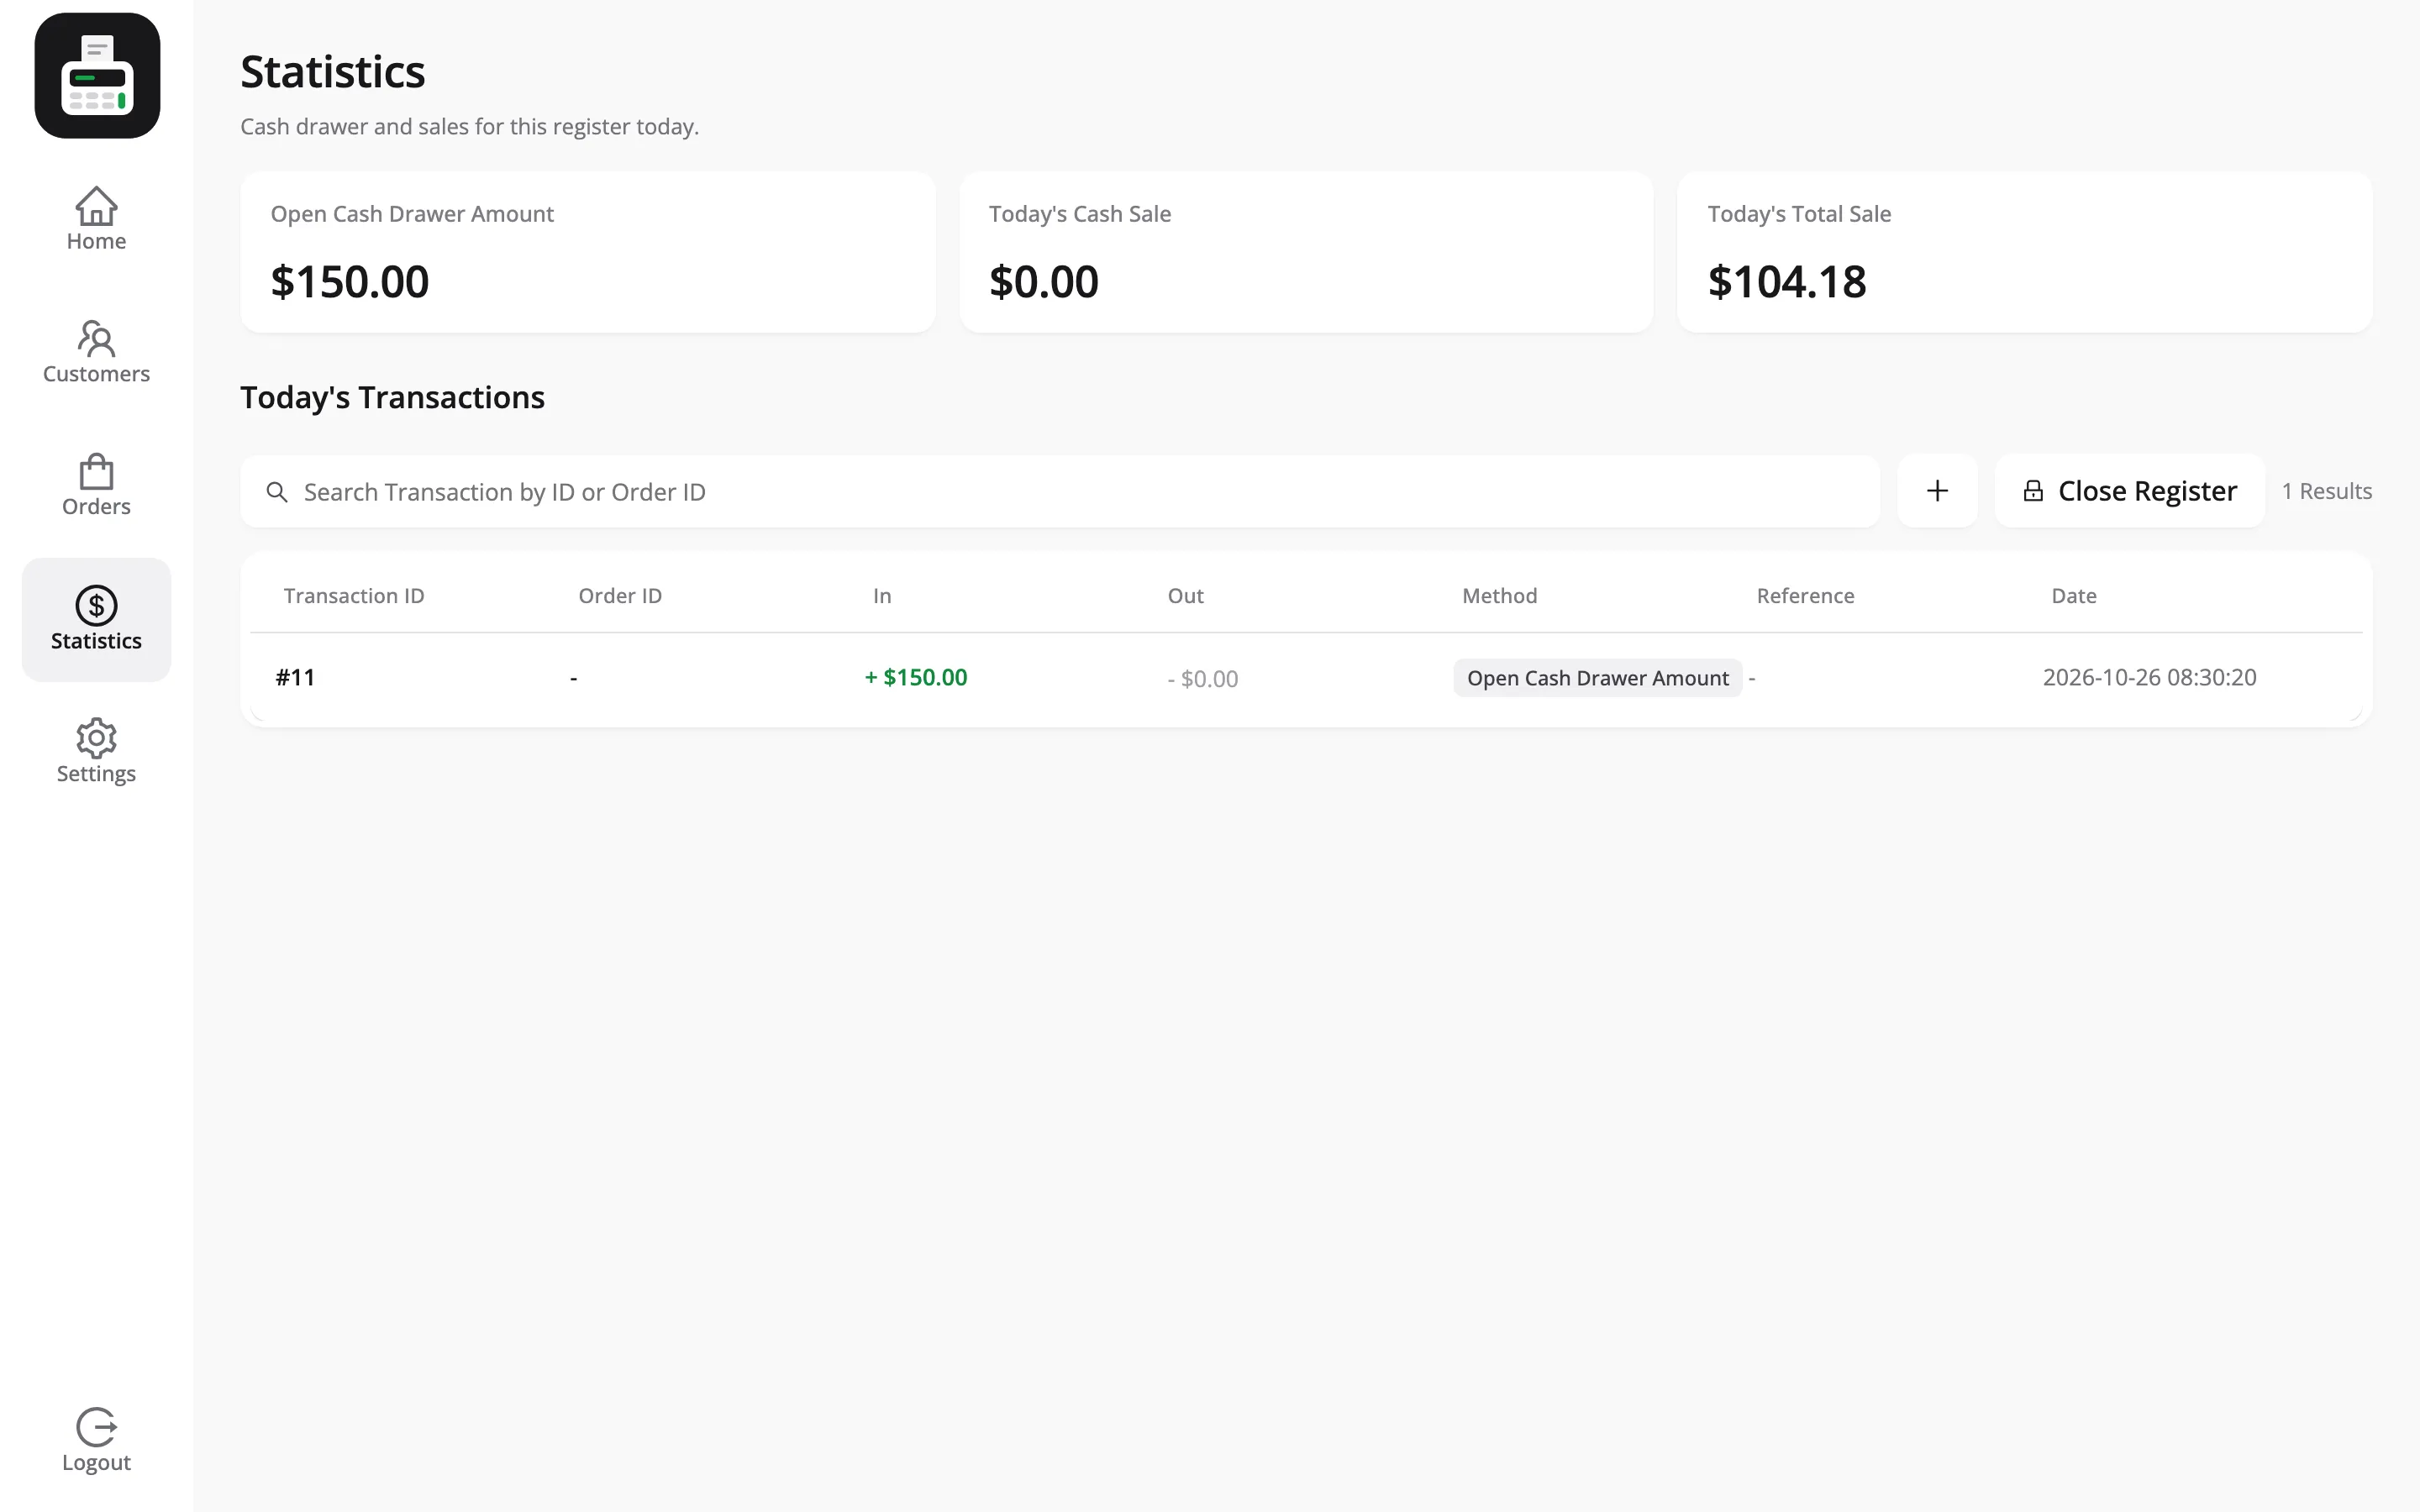Click the $150.00 cash drawer card value
This screenshot has height=1512, width=2420.
[x=350, y=282]
